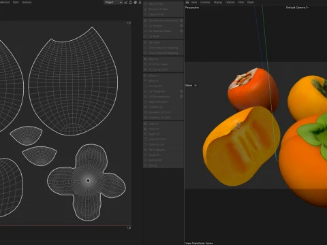Click the icon right of Project dropdown
This screenshot has height=245, width=327.
(x=125, y=2)
